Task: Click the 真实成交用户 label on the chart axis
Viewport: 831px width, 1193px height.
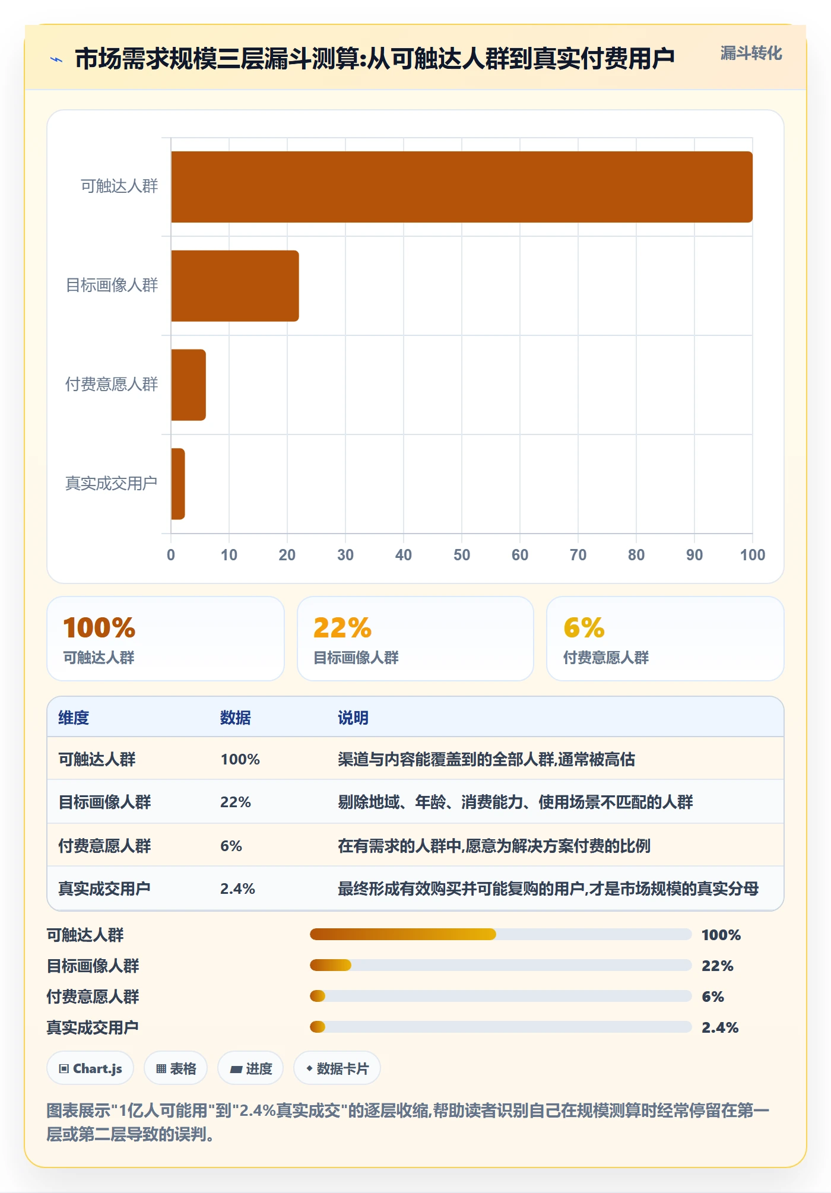Action: tap(112, 483)
